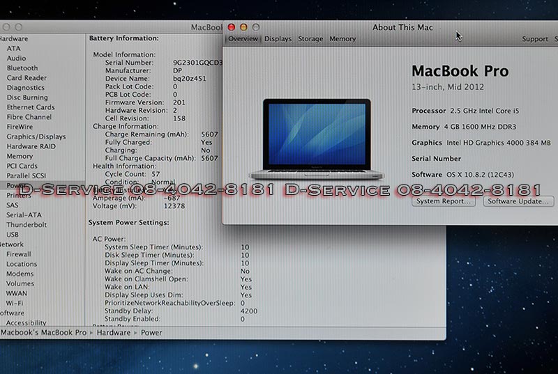Select Graphics/Displays in the sidebar

pos(36,137)
